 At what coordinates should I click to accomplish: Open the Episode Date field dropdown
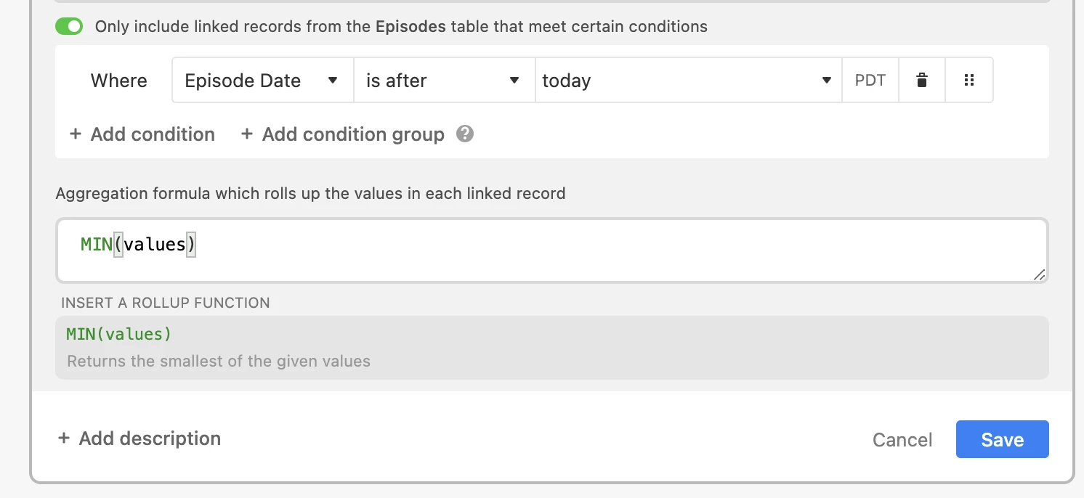[262, 81]
